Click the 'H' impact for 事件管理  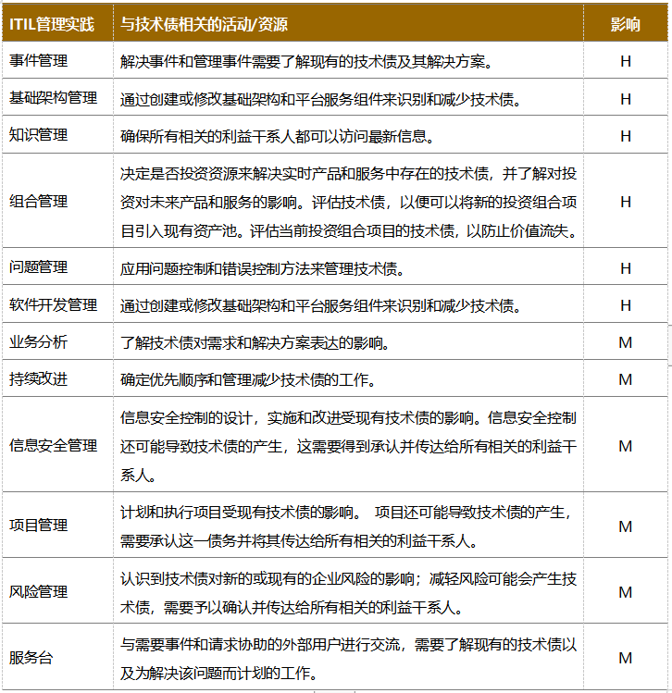click(x=625, y=61)
